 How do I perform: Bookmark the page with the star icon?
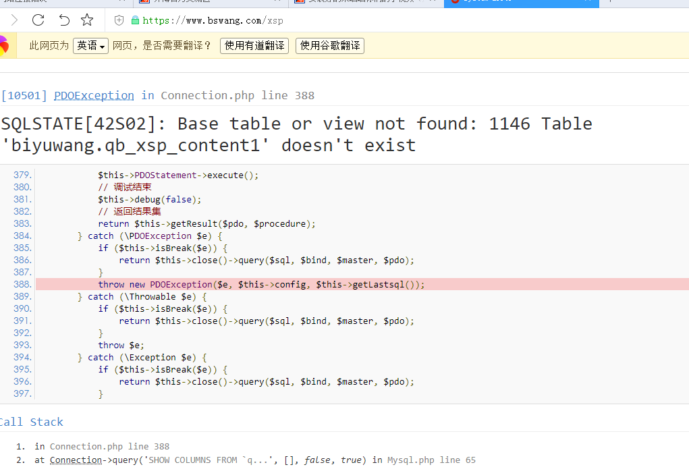tap(87, 20)
